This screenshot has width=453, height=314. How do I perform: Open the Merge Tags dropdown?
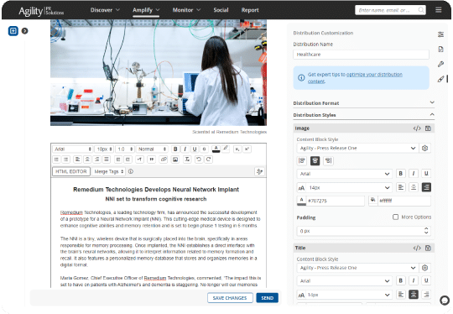click(x=108, y=171)
